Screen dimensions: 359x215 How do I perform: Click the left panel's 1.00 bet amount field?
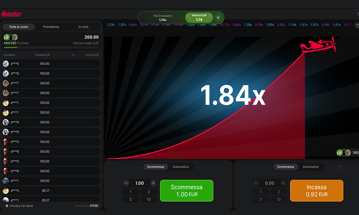click(139, 183)
